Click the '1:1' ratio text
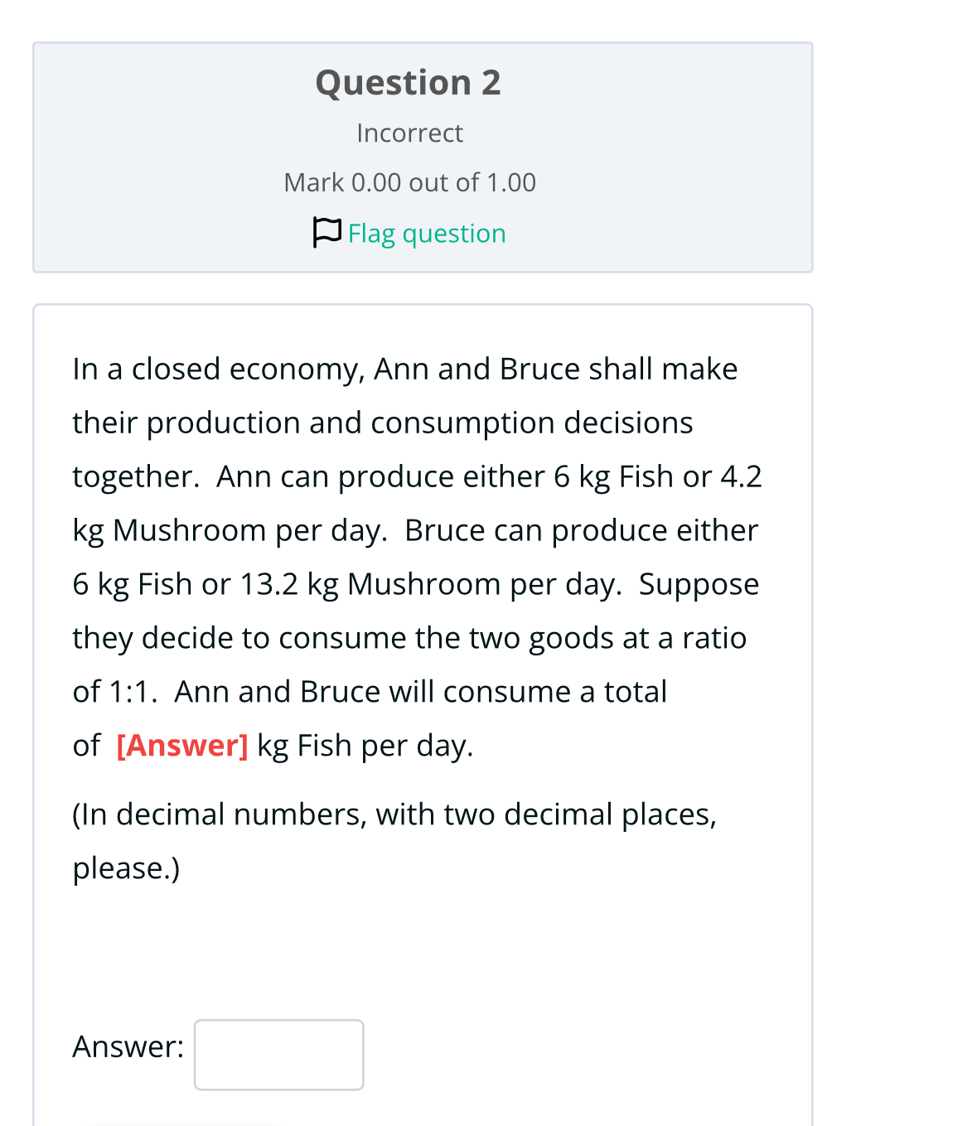Image resolution: width=977 pixels, height=1126 pixels. [131, 692]
